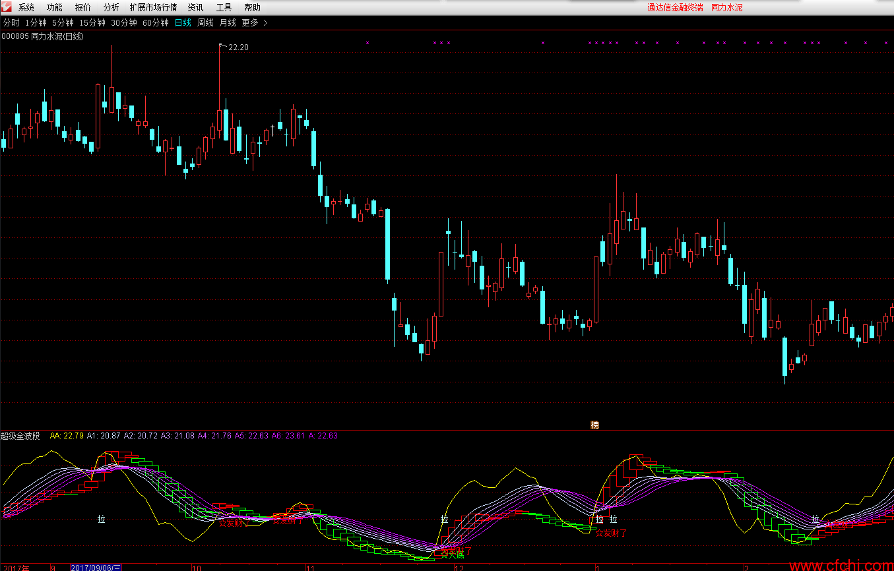Click the 榜 ranking badge under the chart
The width and height of the screenshot is (894, 571).
pos(594,425)
